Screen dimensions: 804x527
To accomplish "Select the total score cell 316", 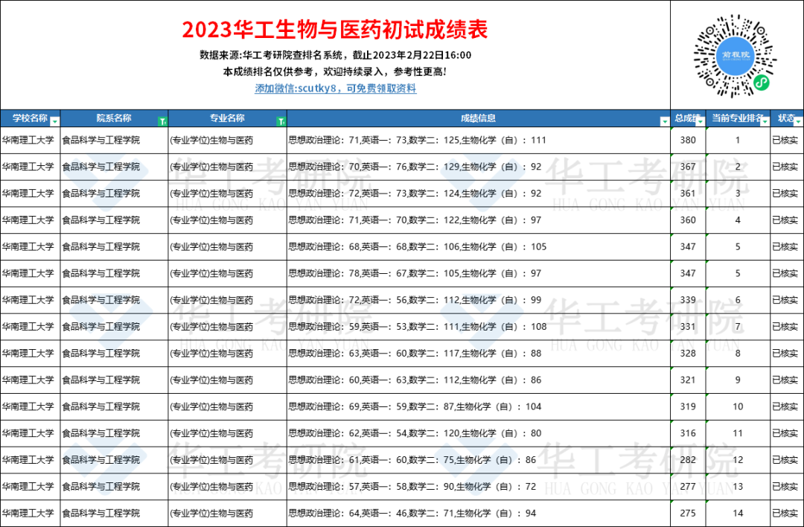I will [x=688, y=433].
